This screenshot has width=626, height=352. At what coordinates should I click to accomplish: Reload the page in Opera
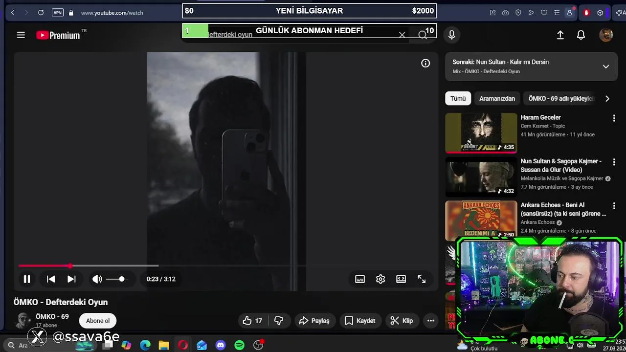[x=41, y=13]
